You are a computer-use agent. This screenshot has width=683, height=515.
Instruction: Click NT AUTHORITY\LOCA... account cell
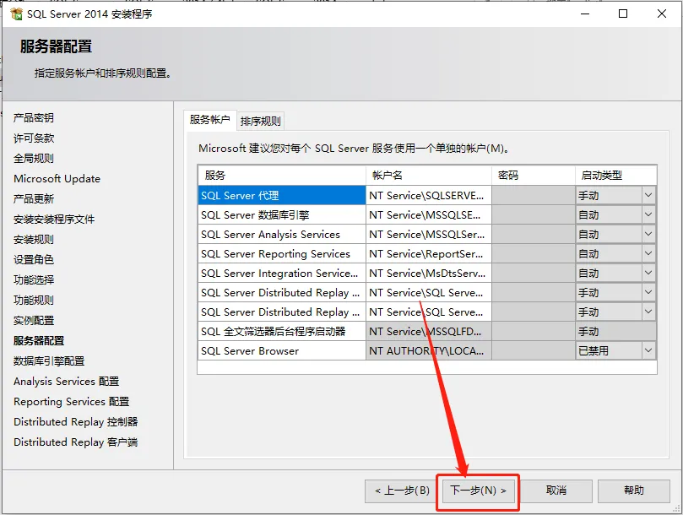click(x=429, y=350)
